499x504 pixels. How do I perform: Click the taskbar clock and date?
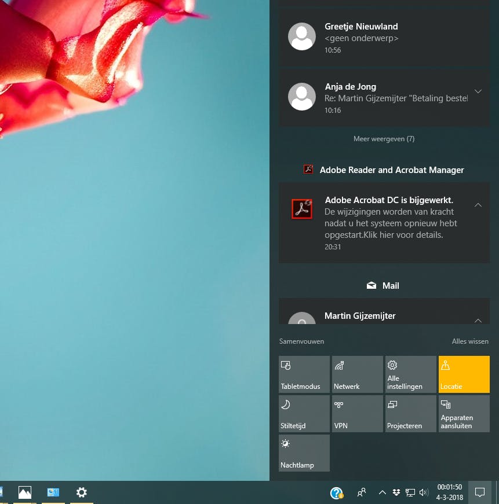click(x=450, y=492)
